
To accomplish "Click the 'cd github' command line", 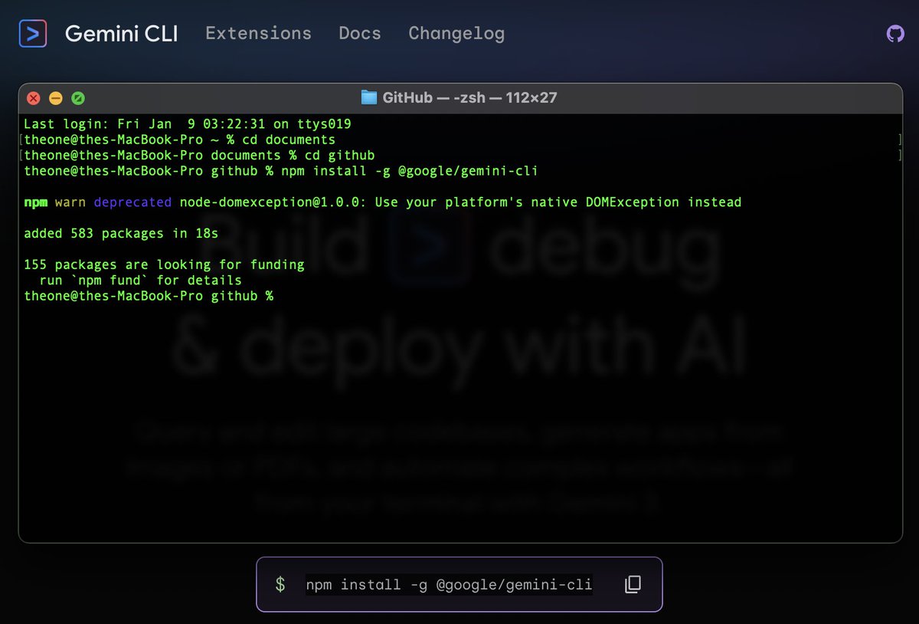I will pos(199,155).
